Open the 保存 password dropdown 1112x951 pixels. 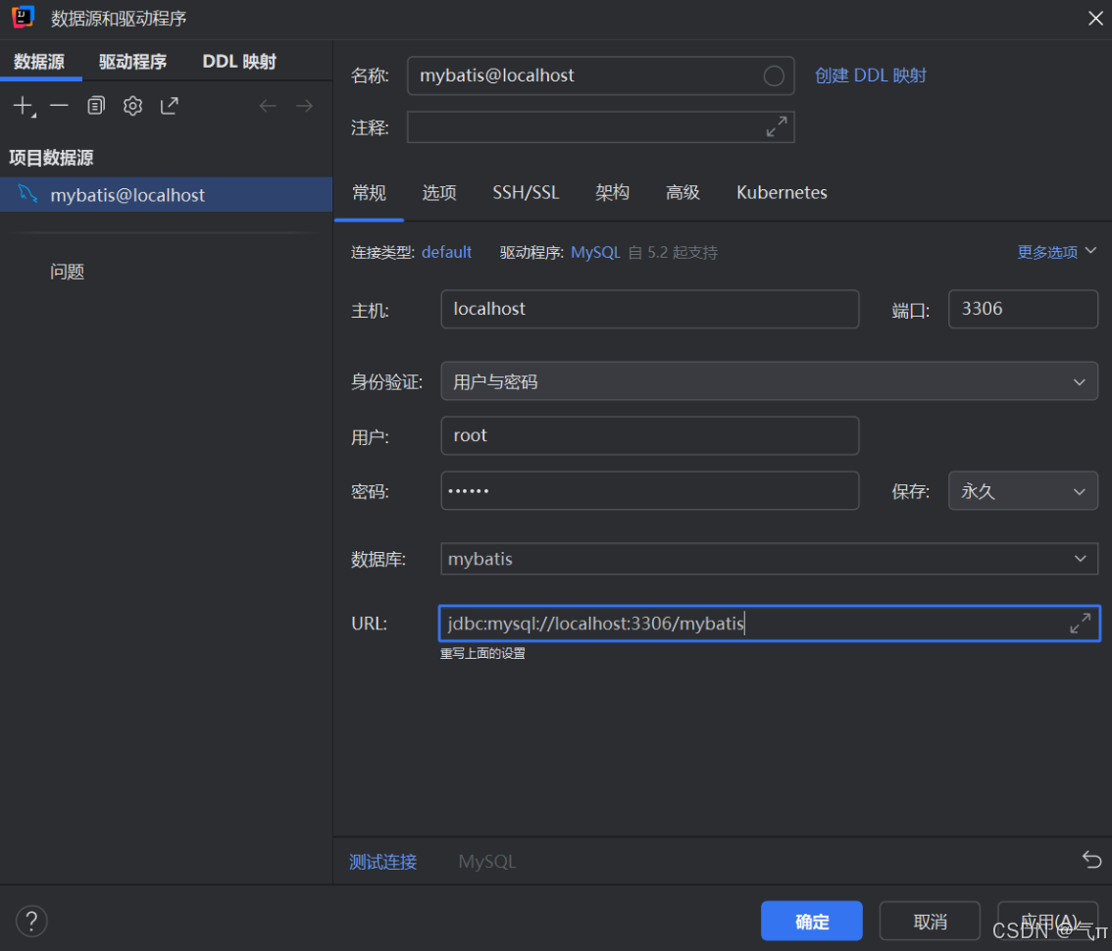pos(1023,491)
